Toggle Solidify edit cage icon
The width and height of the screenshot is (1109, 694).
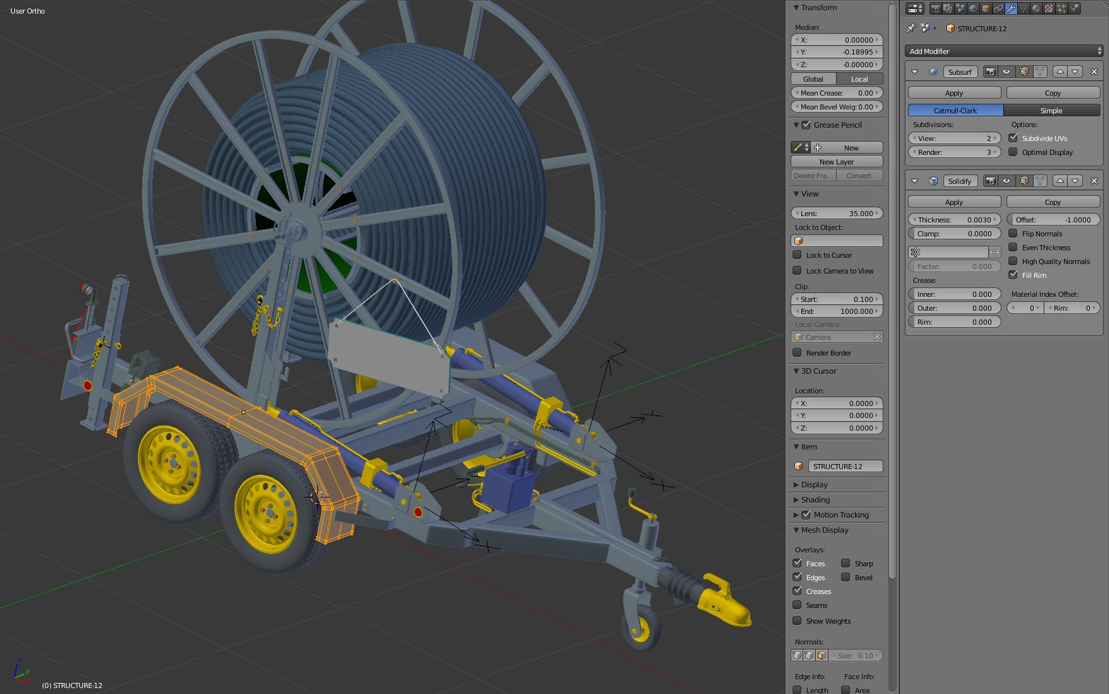point(1040,181)
